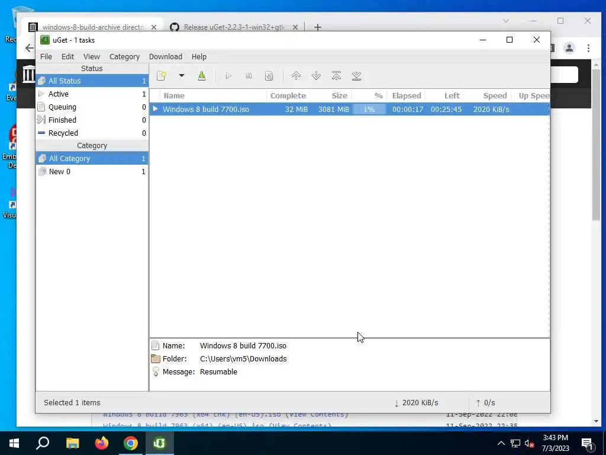Click the Name column header

(212, 95)
